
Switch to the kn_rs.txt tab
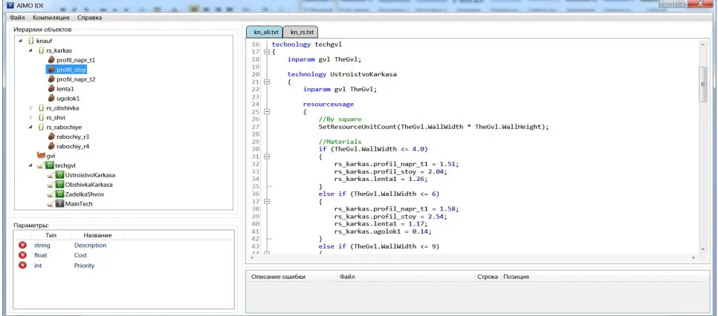tap(301, 32)
